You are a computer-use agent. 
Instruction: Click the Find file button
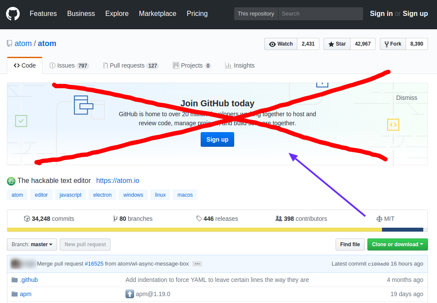pyautogui.click(x=350, y=244)
